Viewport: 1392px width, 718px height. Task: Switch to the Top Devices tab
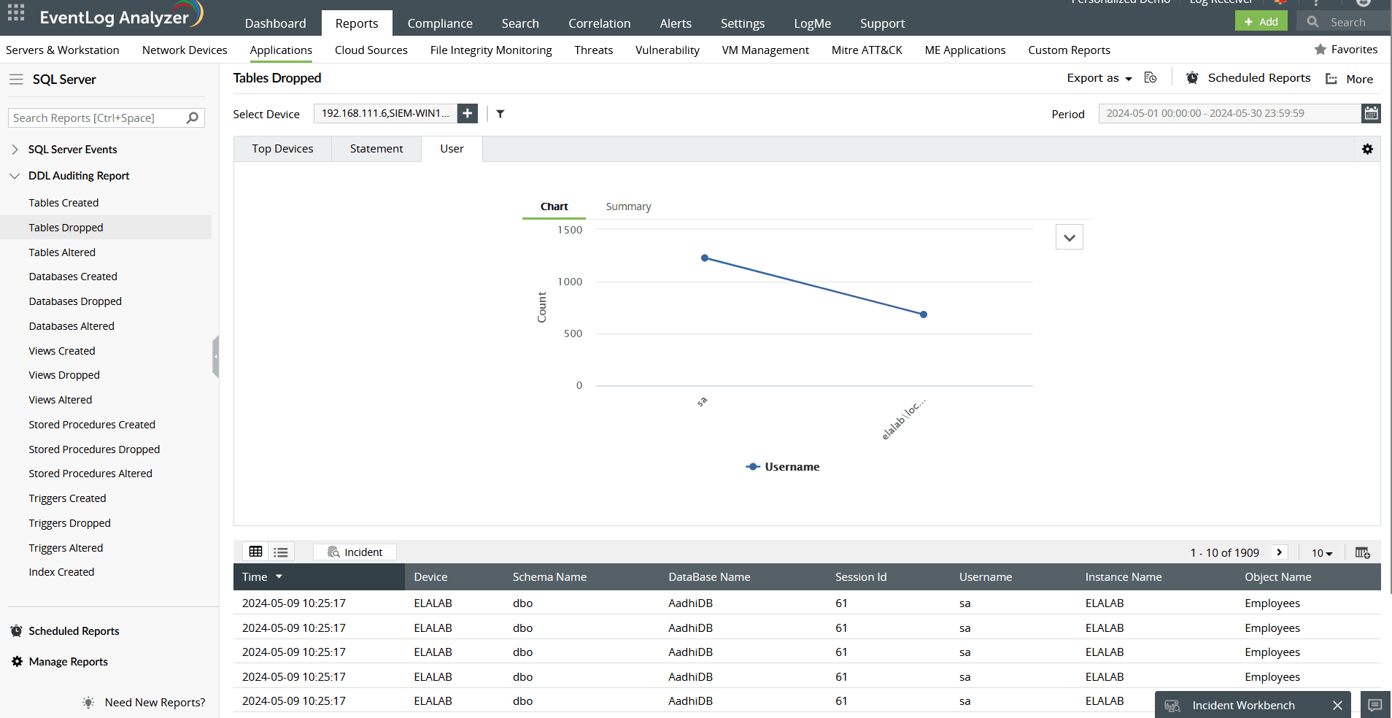[283, 149]
